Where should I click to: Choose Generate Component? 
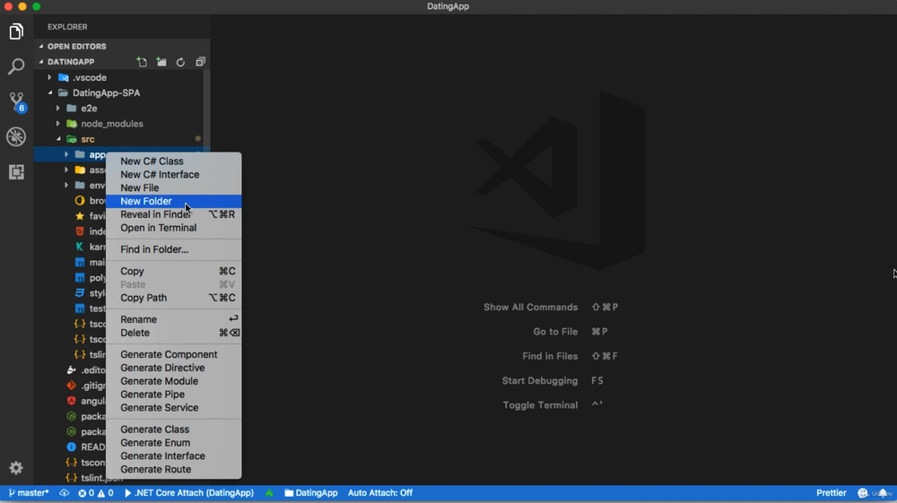[x=174, y=354]
